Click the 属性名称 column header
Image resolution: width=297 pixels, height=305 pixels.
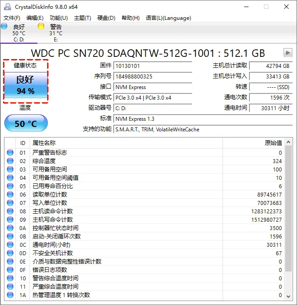coord(126,143)
